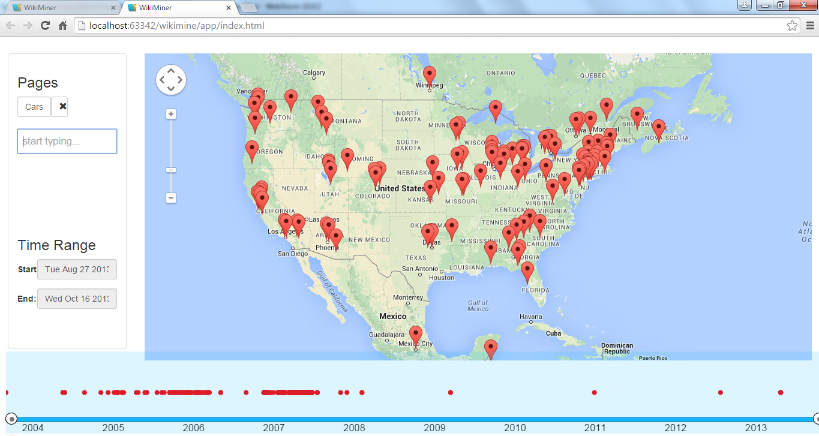
Task: Click the left timeline range handle
Action: pyautogui.click(x=11, y=419)
